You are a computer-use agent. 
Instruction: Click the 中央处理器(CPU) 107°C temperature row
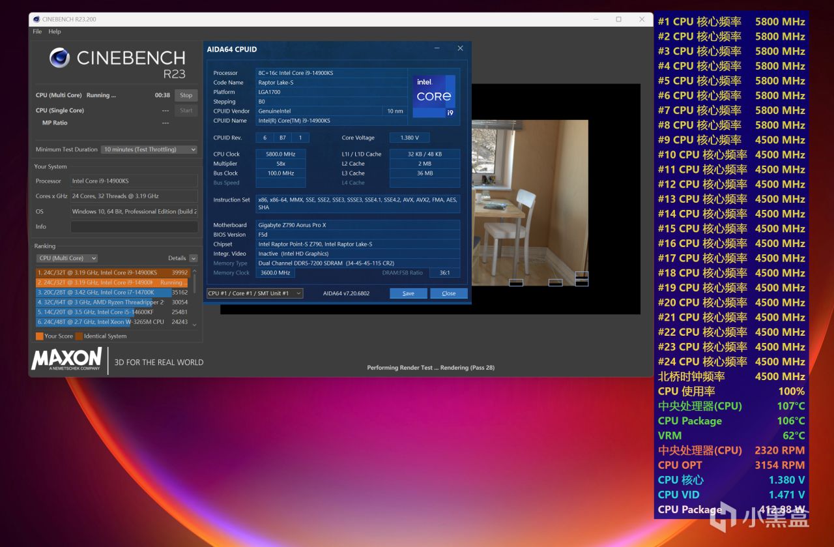click(x=731, y=406)
